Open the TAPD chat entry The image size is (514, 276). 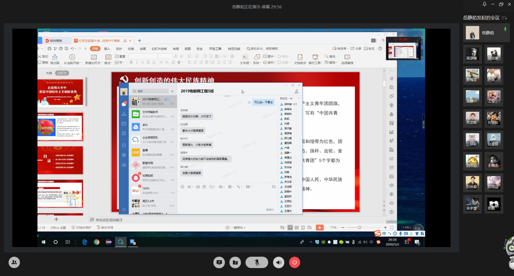point(153,190)
